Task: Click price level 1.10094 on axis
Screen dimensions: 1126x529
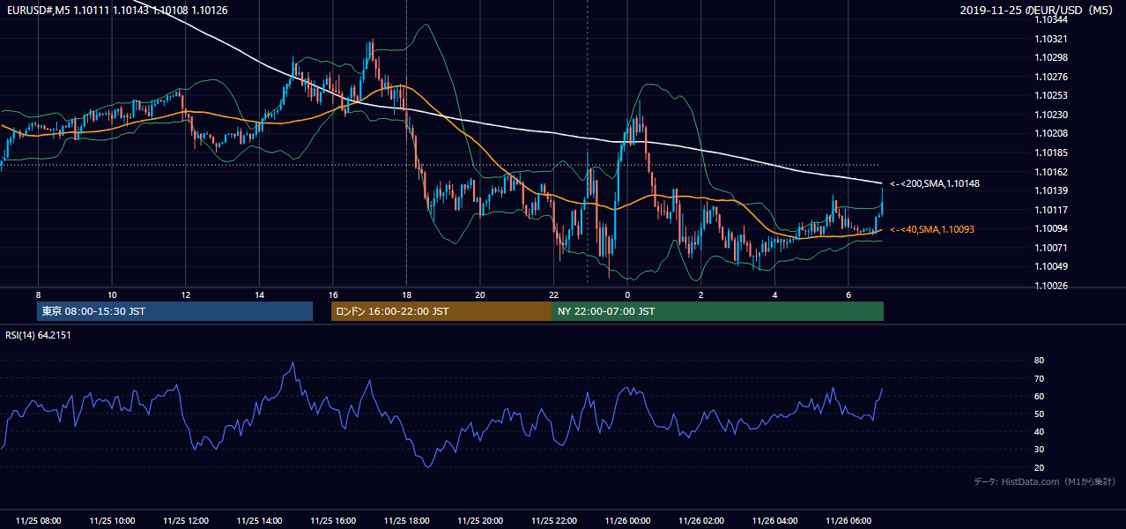Action: (x=1049, y=228)
